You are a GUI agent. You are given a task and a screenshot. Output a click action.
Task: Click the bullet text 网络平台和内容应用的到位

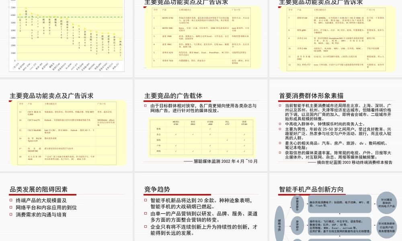(46, 207)
